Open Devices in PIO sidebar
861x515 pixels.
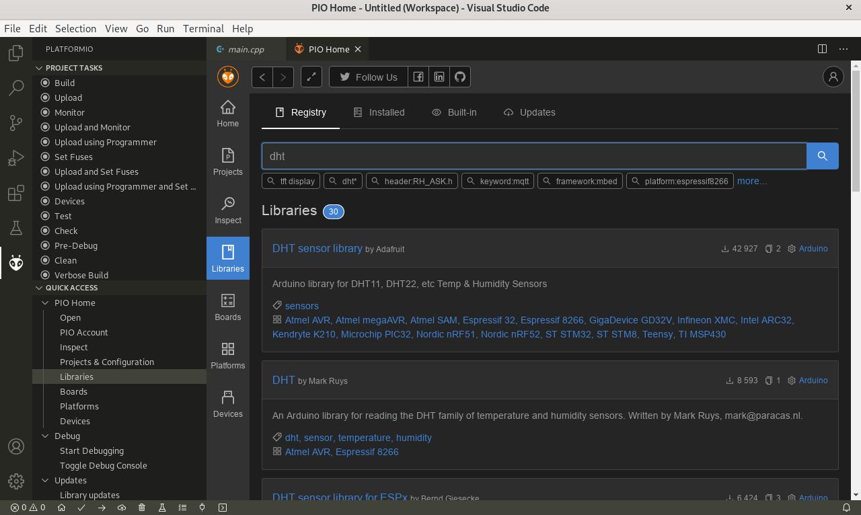(228, 404)
